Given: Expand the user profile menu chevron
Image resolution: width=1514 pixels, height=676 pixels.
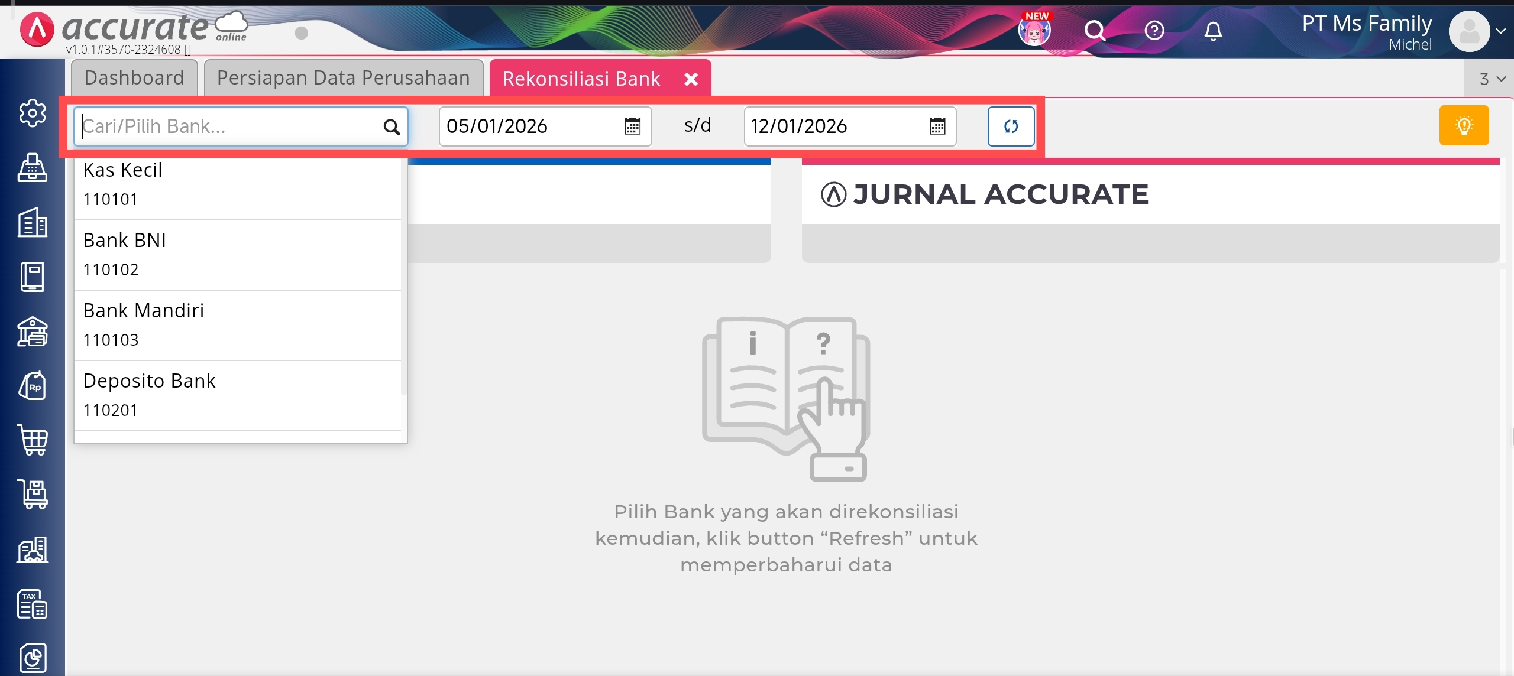Looking at the screenshot, I should click(1500, 31).
